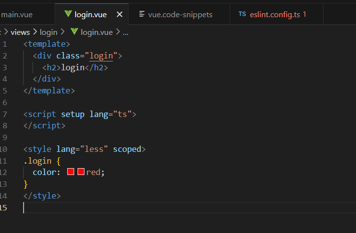The height and width of the screenshot is (233, 356).
Task: Click the error count badge on eslint.config.ts
Action: (304, 15)
